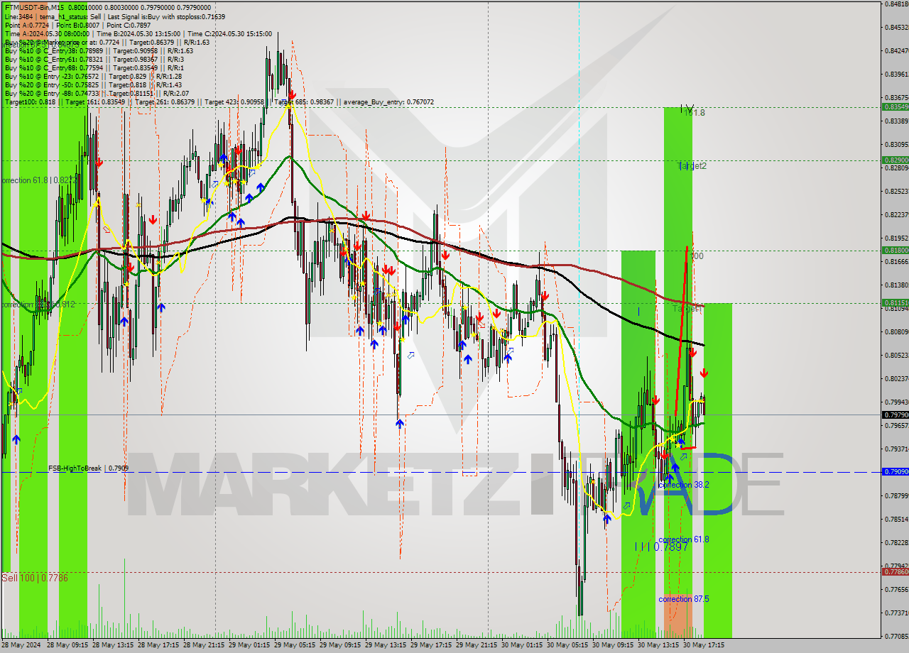Click the FSB-HighToBreak | 0.7909 label
This screenshot has width=909, height=653.
coord(89,468)
